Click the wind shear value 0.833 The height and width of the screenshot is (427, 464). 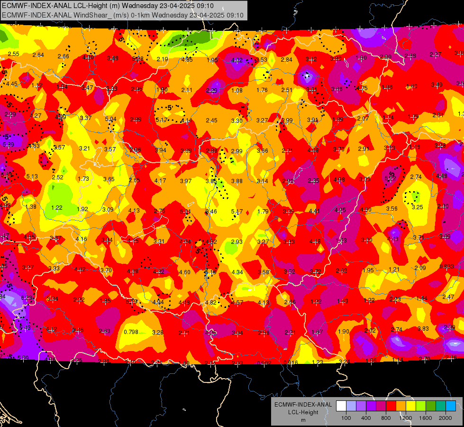(x=446, y=266)
